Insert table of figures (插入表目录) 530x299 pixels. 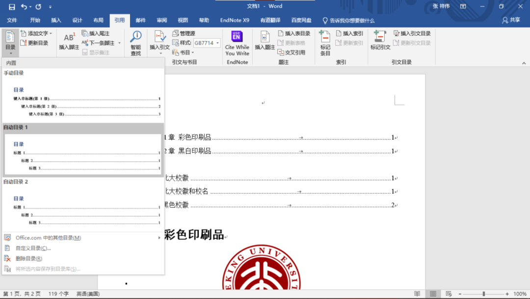point(294,33)
